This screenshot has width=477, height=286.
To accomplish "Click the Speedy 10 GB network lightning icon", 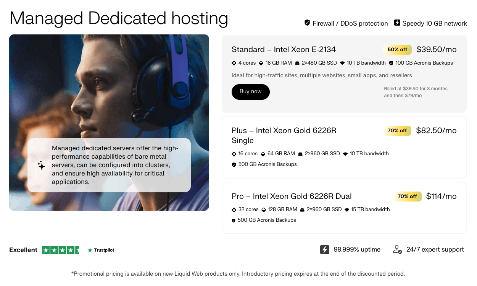I will pyautogui.click(x=397, y=23).
